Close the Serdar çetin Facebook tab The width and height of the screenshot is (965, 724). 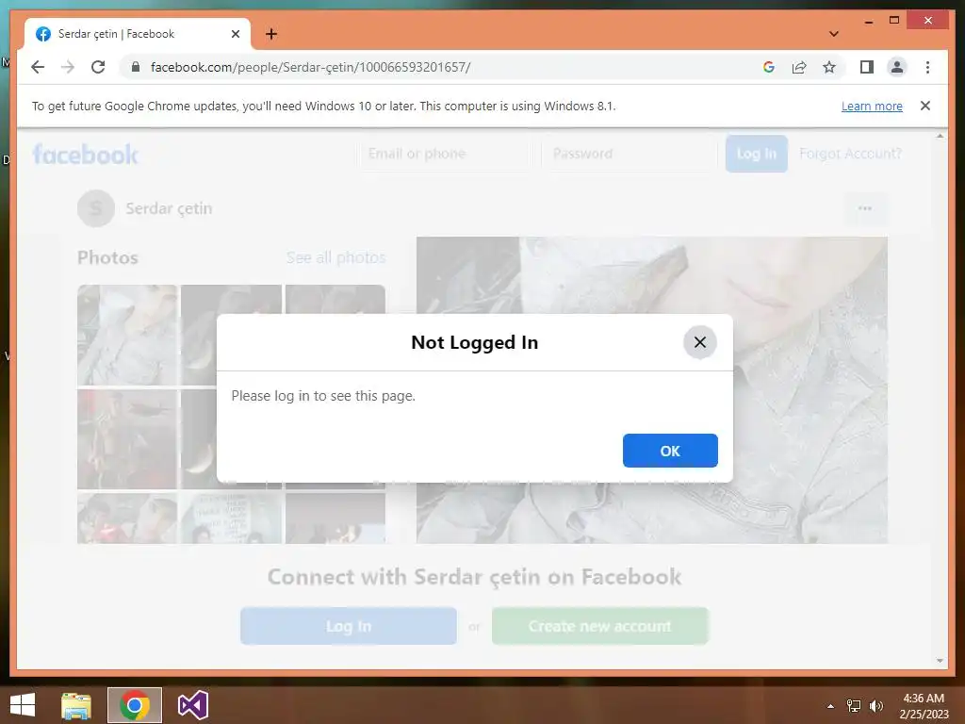click(x=235, y=34)
